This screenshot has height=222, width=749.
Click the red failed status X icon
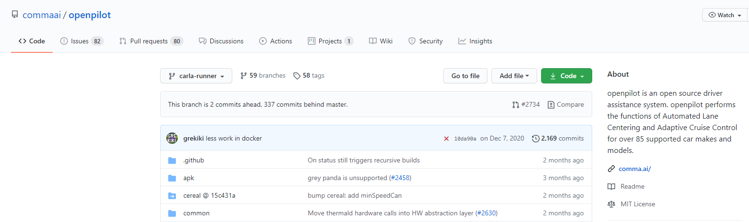[x=446, y=139]
